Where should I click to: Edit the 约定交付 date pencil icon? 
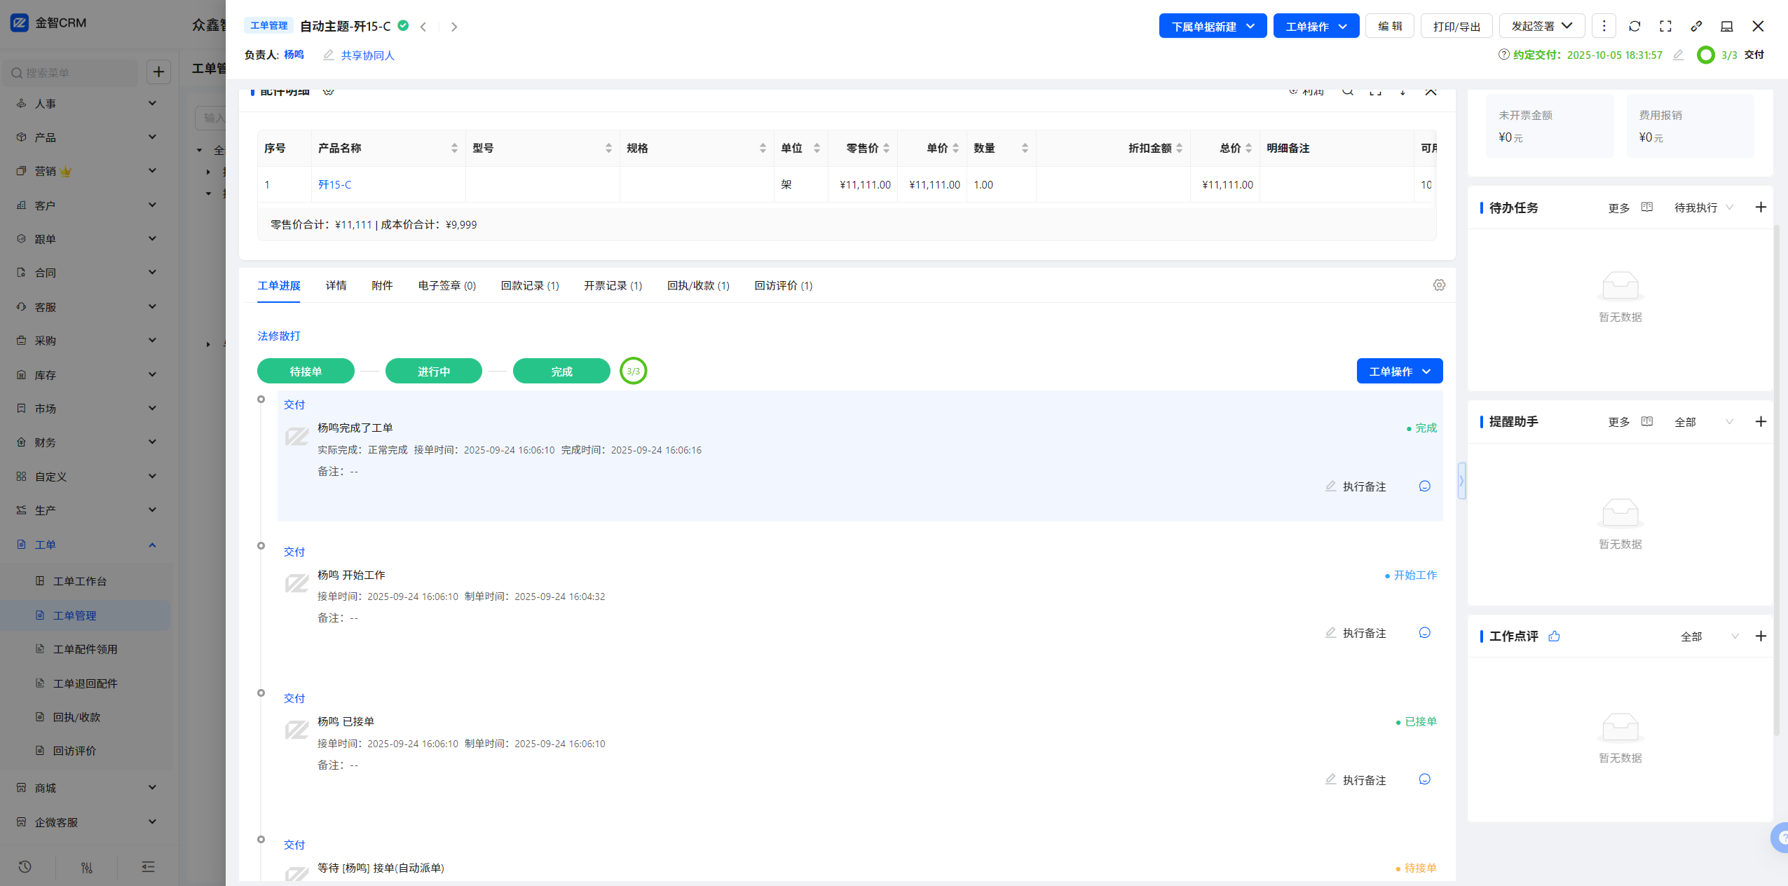1678,55
